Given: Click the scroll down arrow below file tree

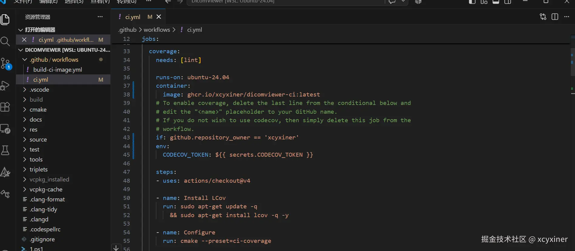Looking at the screenshot, I should [116, 248].
